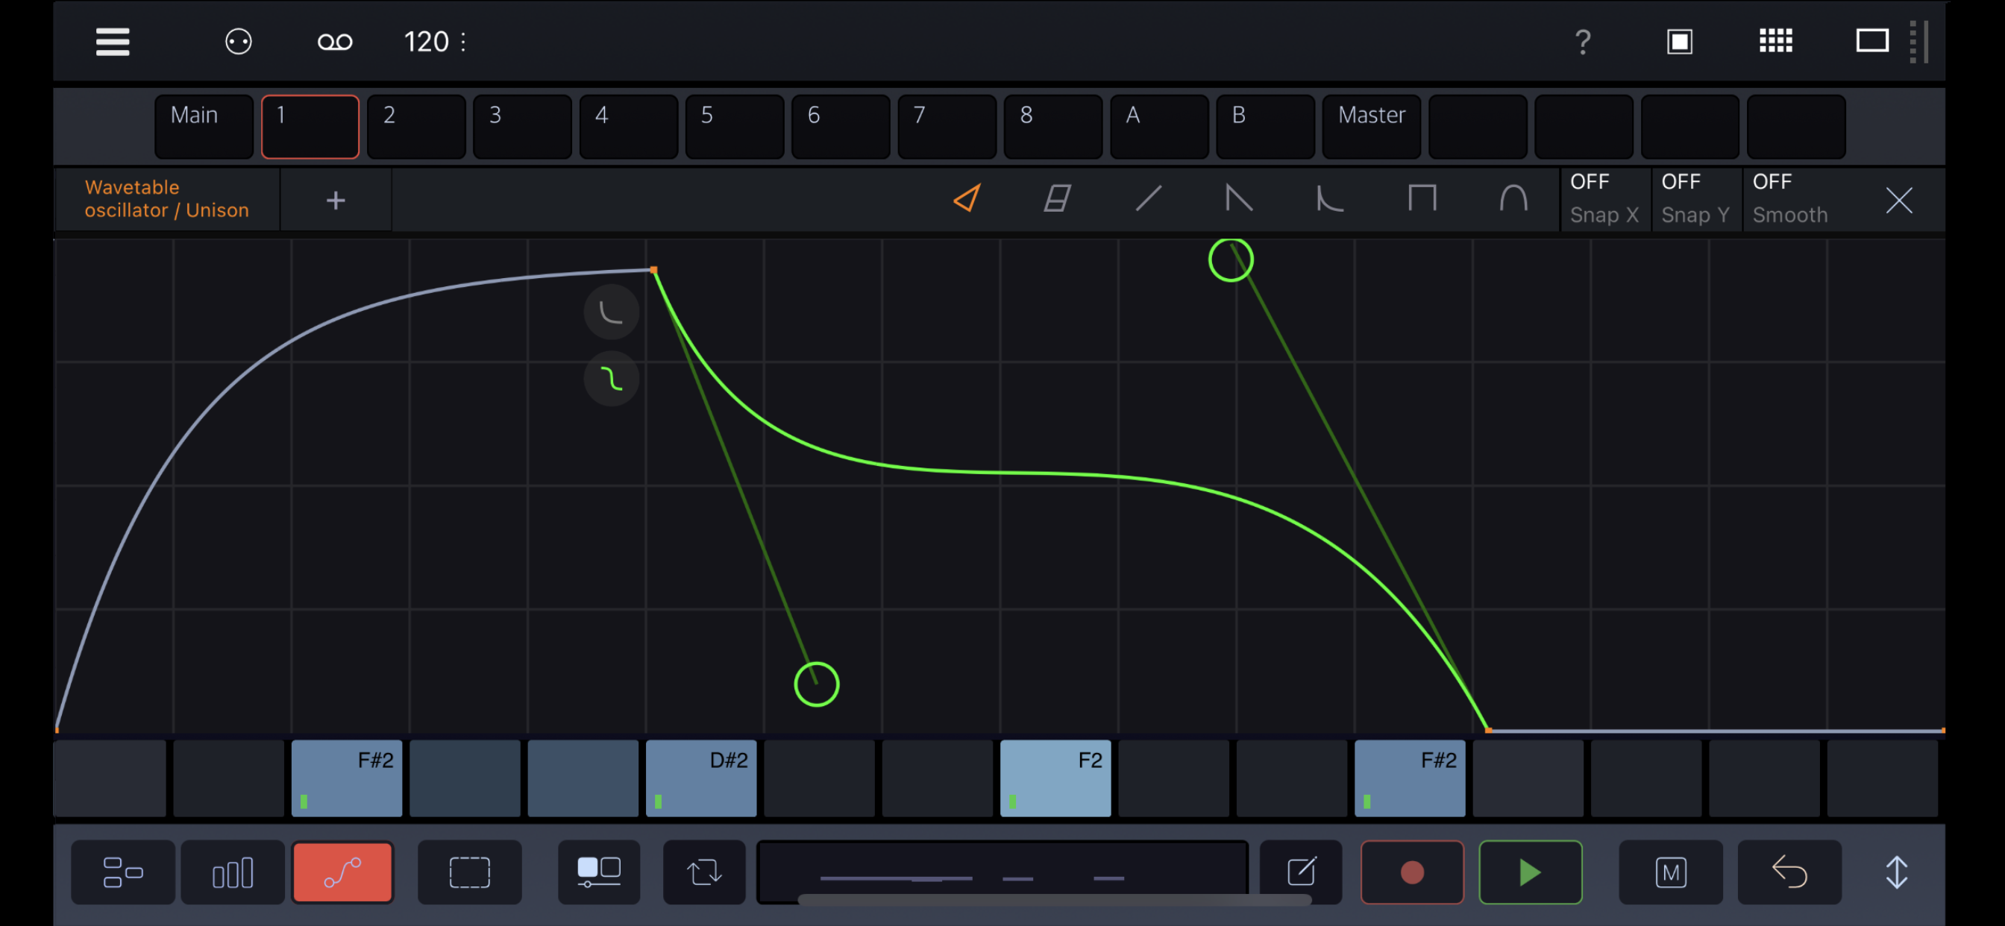Open the hamburger main menu
The height and width of the screenshot is (926, 2005).
(112, 42)
